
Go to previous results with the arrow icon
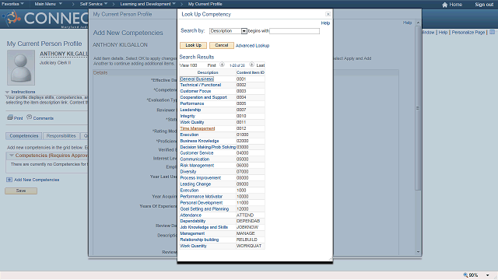pyautogui.click(x=222, y=65)
